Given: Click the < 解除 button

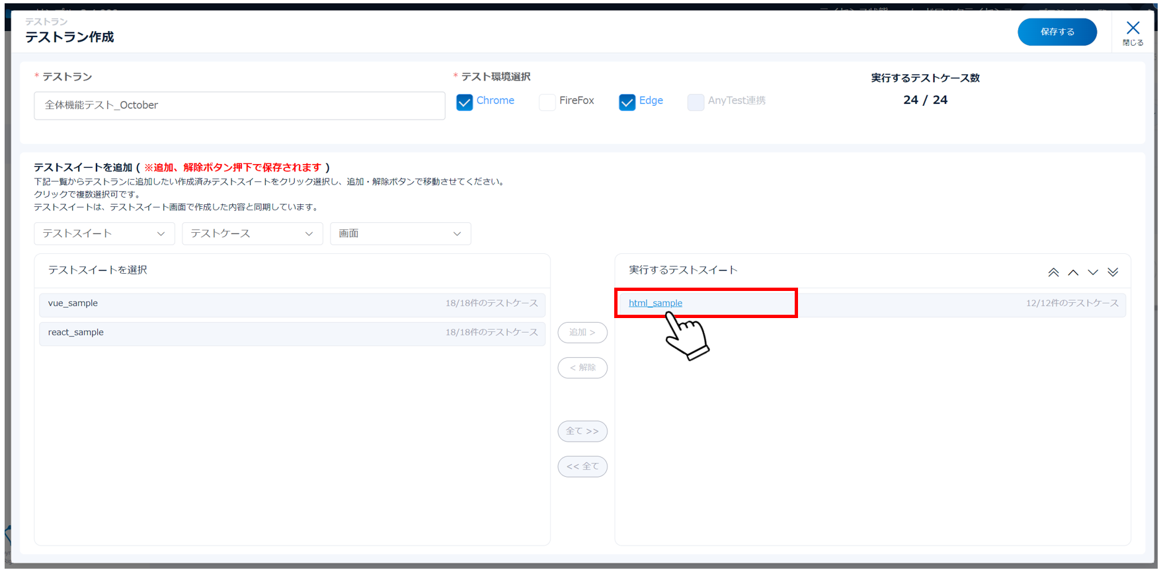Looking at the screenshot, I should click(582, 368).
